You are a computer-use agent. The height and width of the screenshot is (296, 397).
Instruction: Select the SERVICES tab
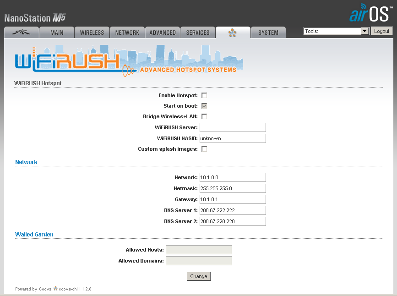tap(198, 33)
